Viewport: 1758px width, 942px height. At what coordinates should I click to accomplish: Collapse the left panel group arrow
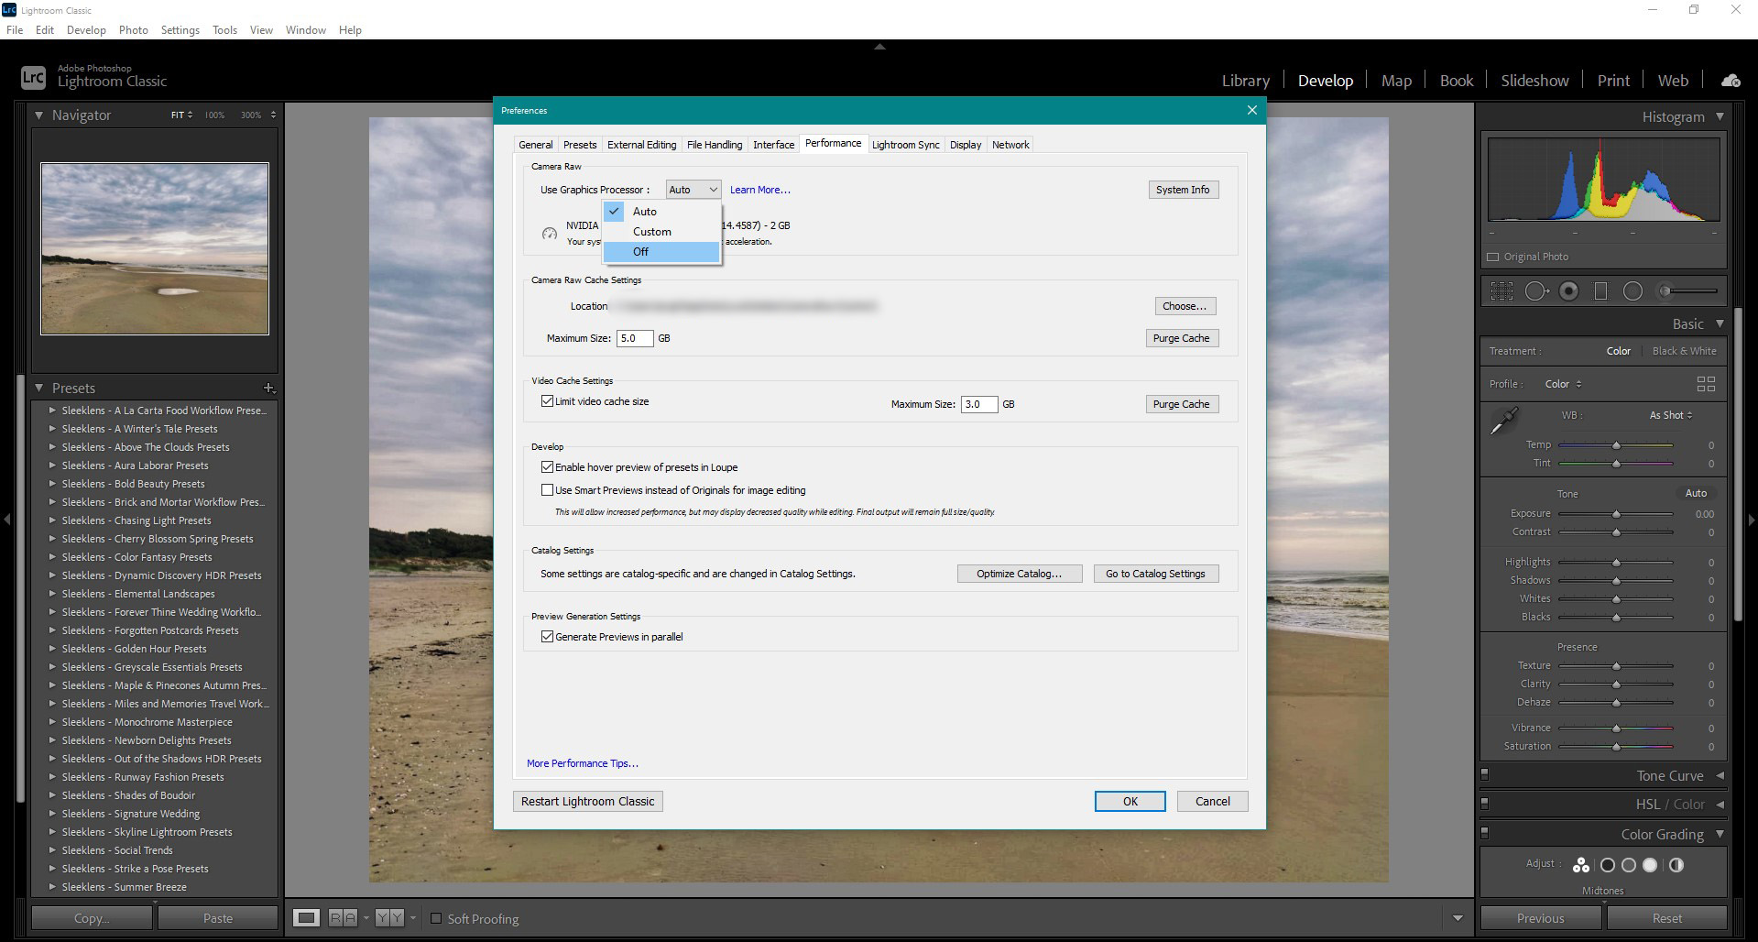[x=7, y=520]
